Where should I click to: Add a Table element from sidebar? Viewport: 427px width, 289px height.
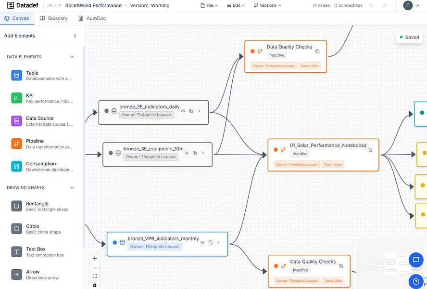click(17, 75)
